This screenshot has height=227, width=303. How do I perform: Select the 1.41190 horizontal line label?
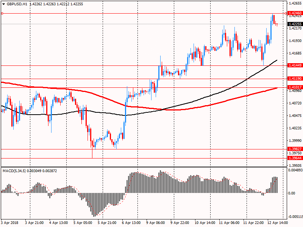click(x=295, y=78)
